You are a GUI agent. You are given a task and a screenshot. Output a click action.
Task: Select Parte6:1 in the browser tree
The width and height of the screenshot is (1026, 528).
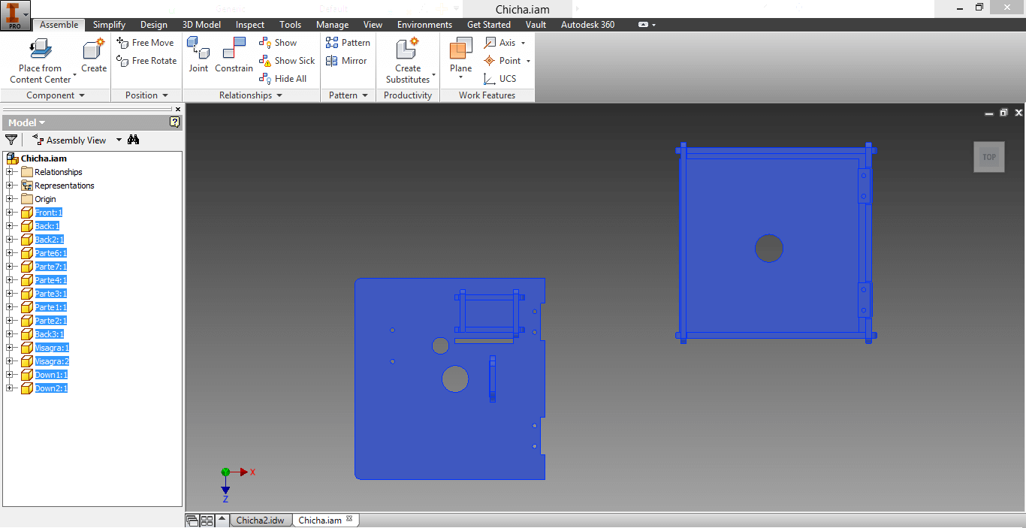click(50, 253)
